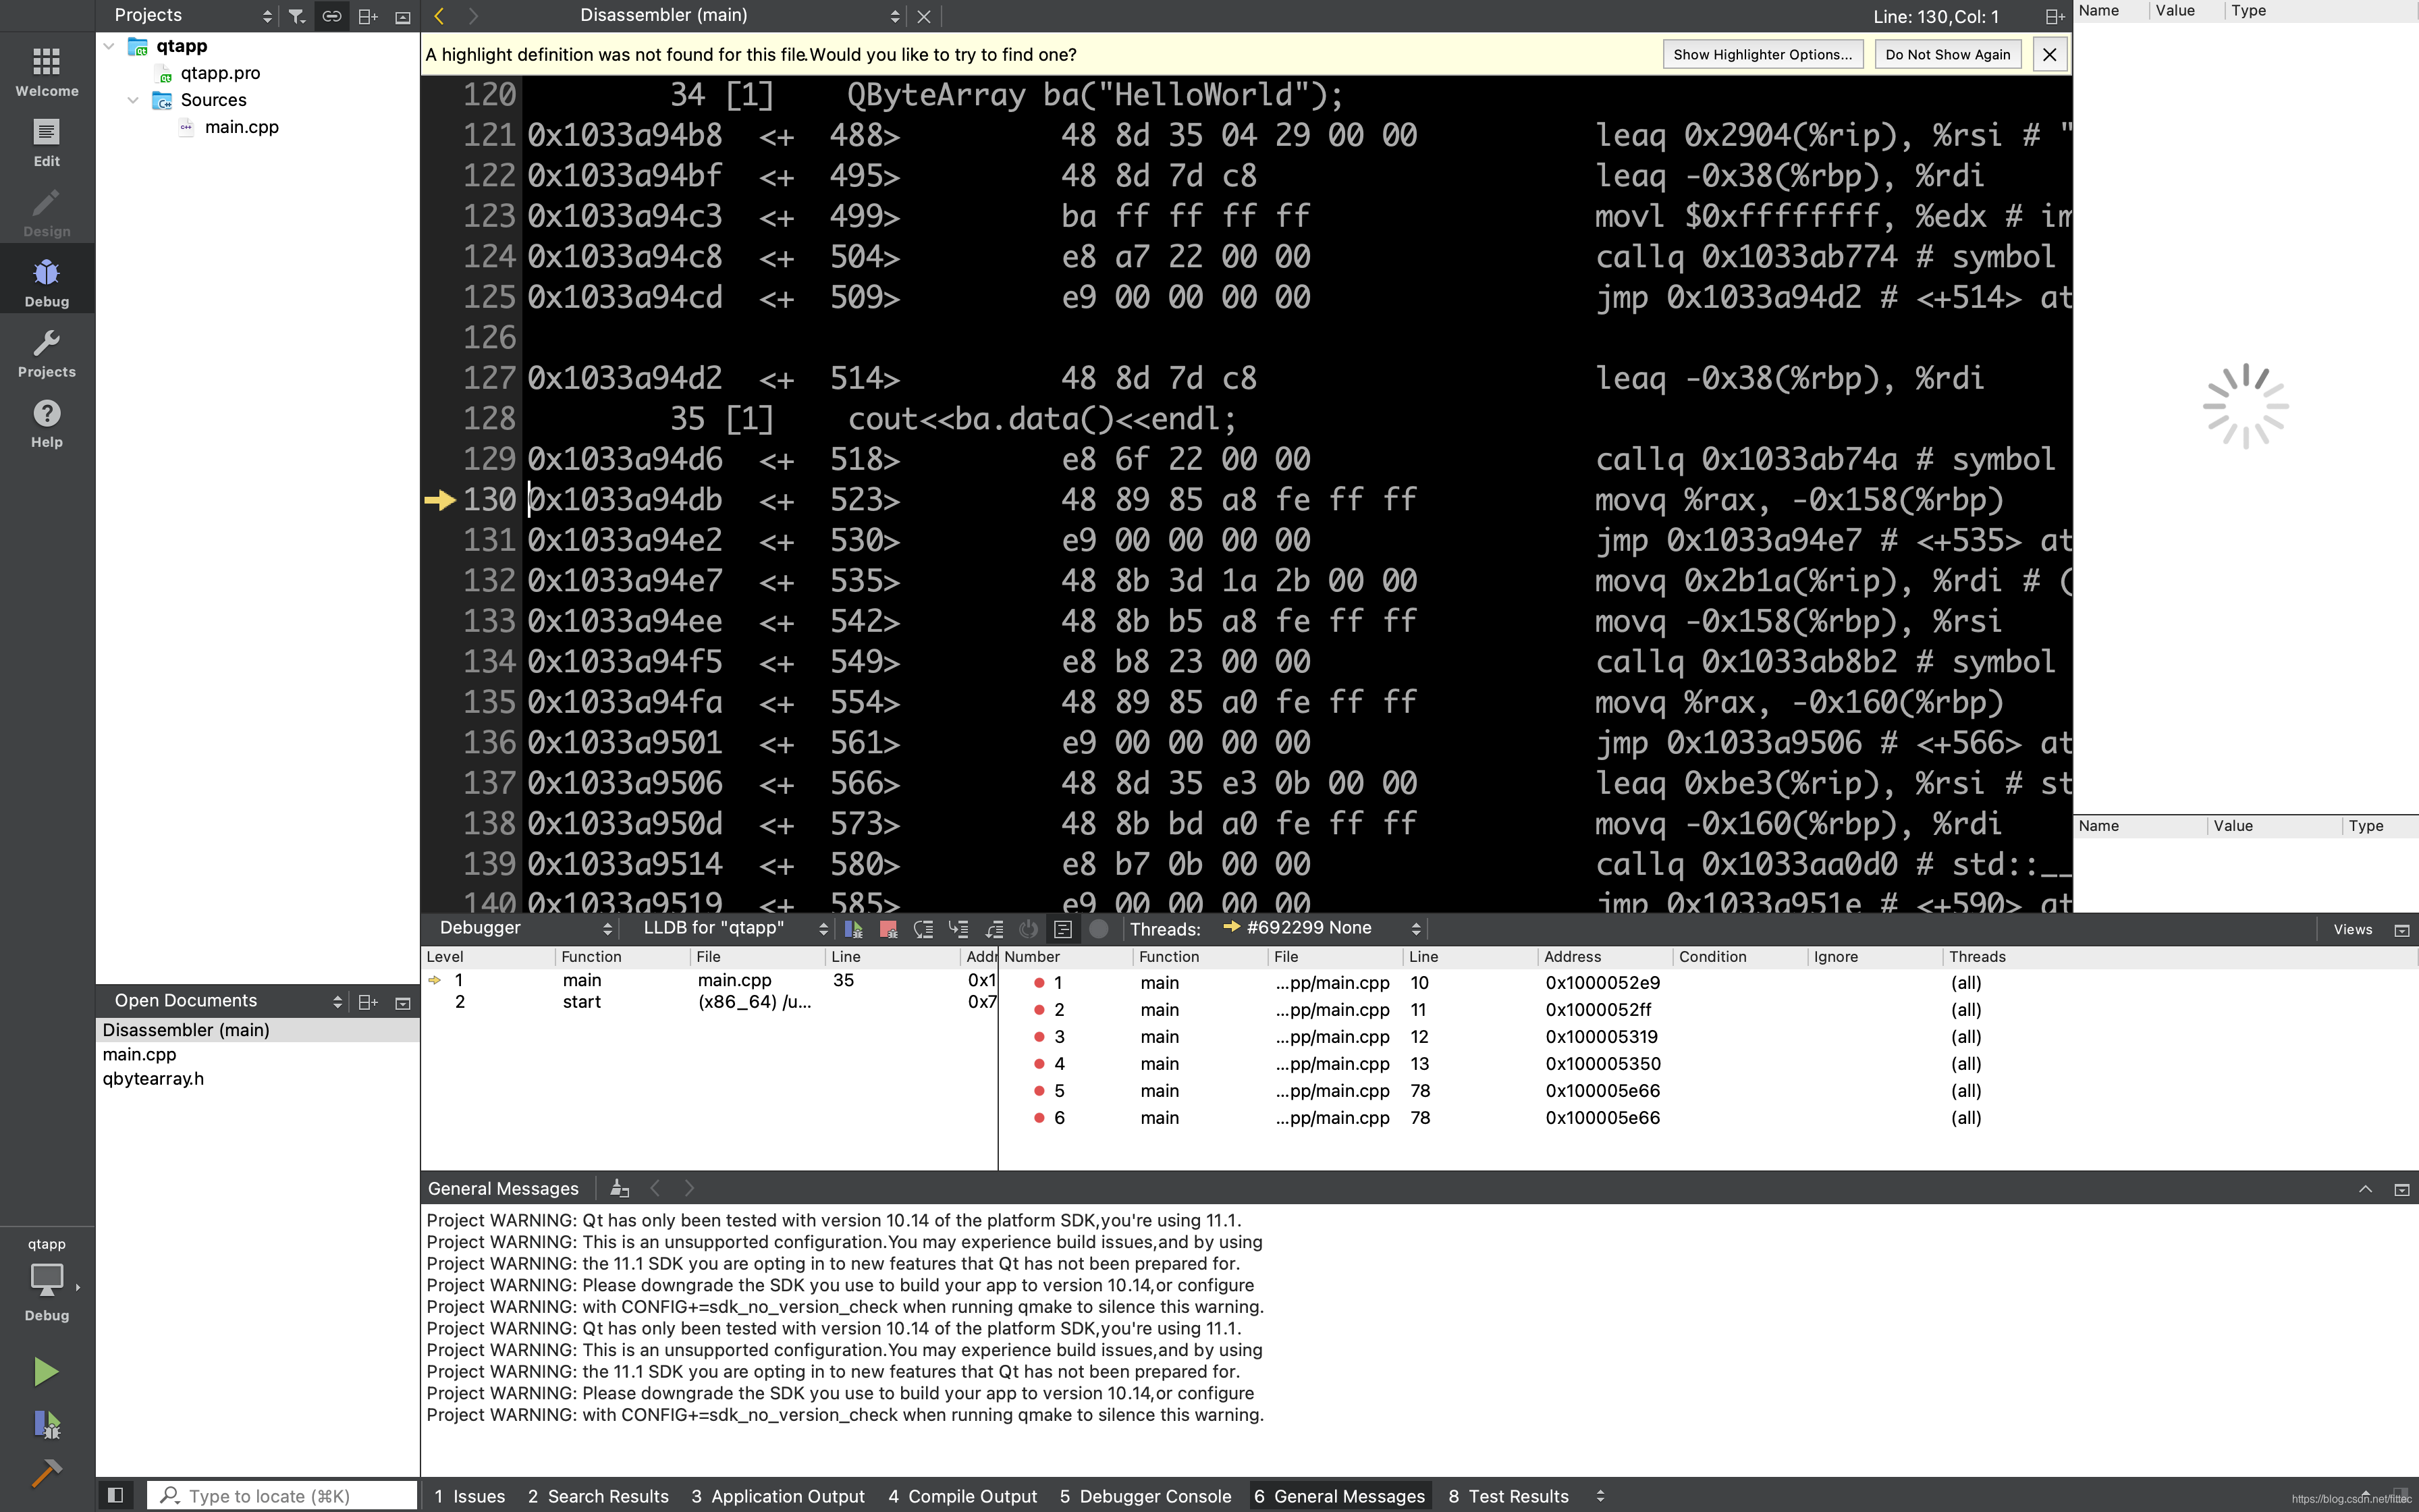The height and width of the screenshot is (1512, 2419).
Task: Close the Disassembler (main) document
Action: (923, 16)
